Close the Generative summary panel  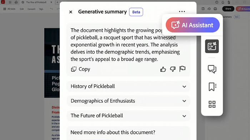tap(71, 12)
